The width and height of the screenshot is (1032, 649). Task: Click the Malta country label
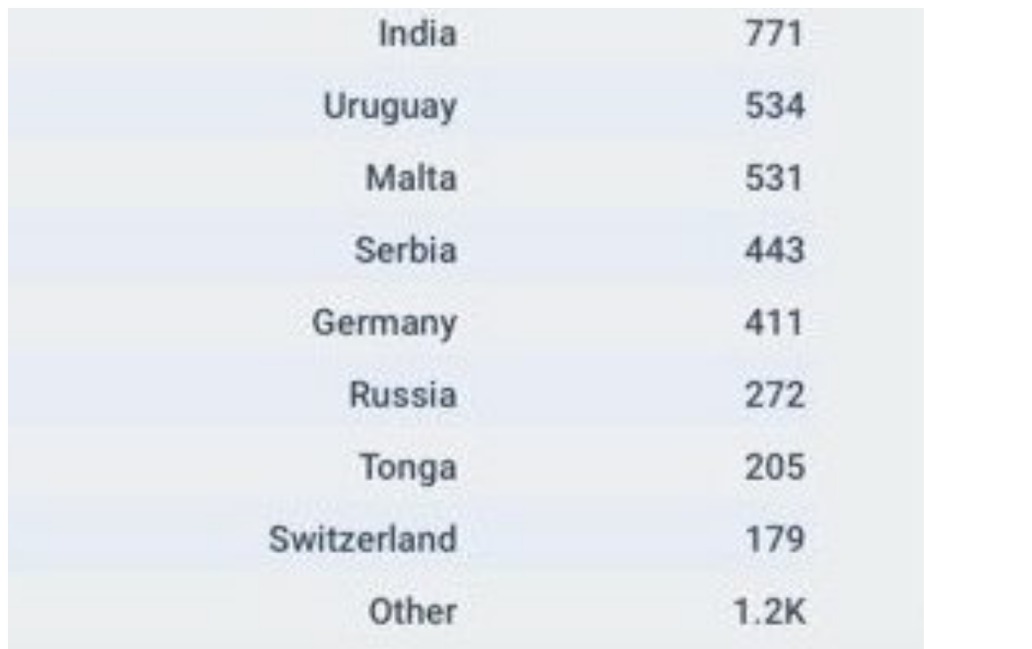coord(411,179)
